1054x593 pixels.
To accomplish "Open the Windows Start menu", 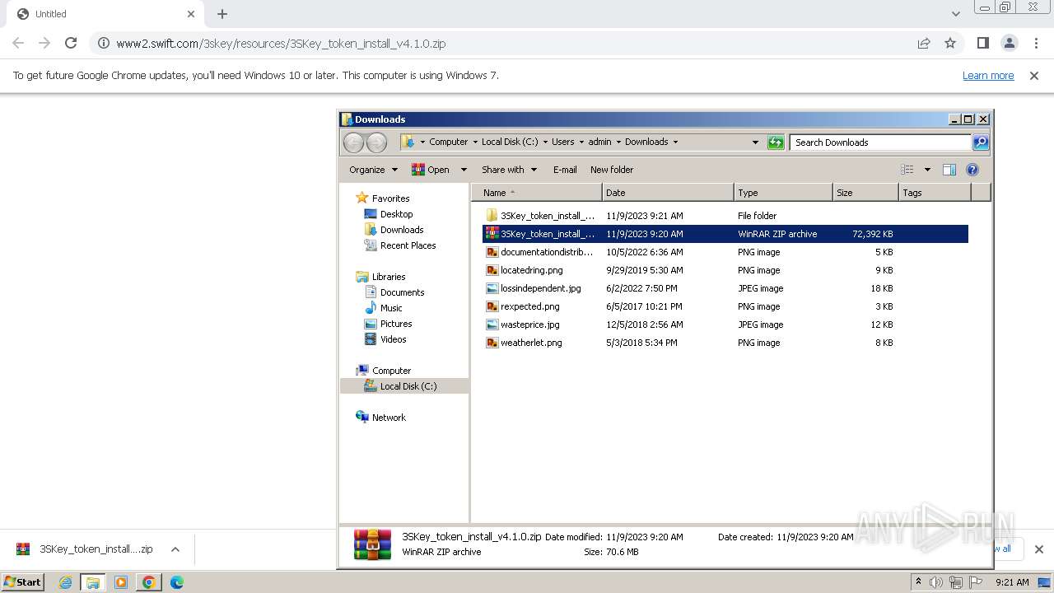I will tap(22, 581).
